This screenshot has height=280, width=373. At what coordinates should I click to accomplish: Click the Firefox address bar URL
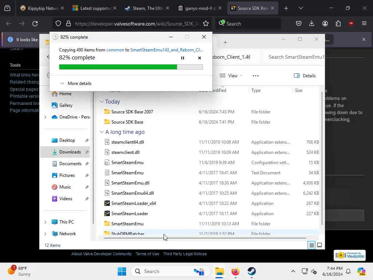click(136, 24)
